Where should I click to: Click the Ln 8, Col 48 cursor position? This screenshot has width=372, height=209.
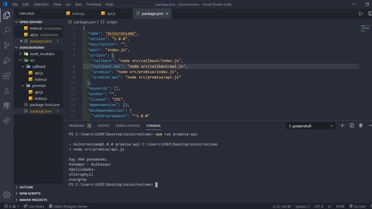[281, 207]
